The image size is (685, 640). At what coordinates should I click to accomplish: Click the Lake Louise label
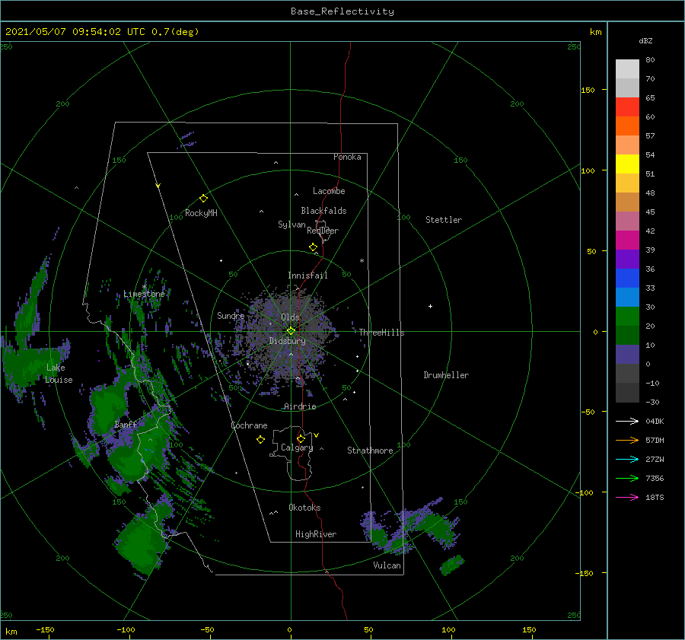coord(59,374)
